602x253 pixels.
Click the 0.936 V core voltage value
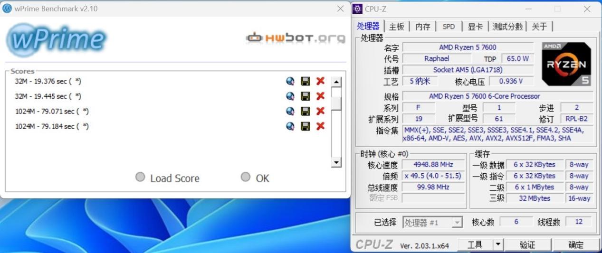pyautogui.click(x=511, y=81)
